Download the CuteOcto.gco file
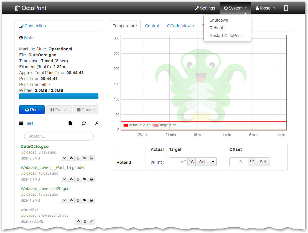Image resolution: width=308 pixels, height=233 pixels. [x=71, y=158]
